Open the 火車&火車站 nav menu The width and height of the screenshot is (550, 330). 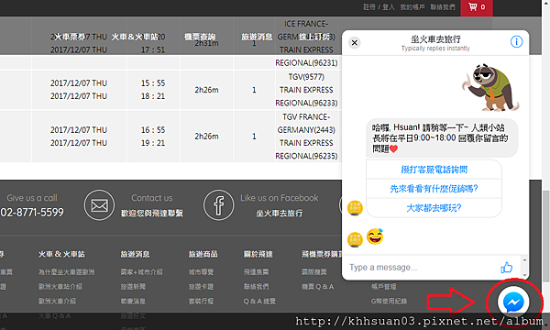point(135,37)
